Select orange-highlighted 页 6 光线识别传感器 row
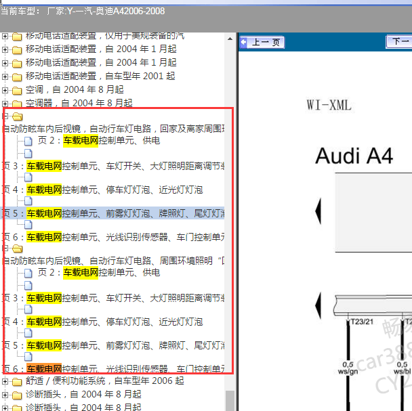The width and height of the screenshot is (412, 411). (x=113, y=369)
